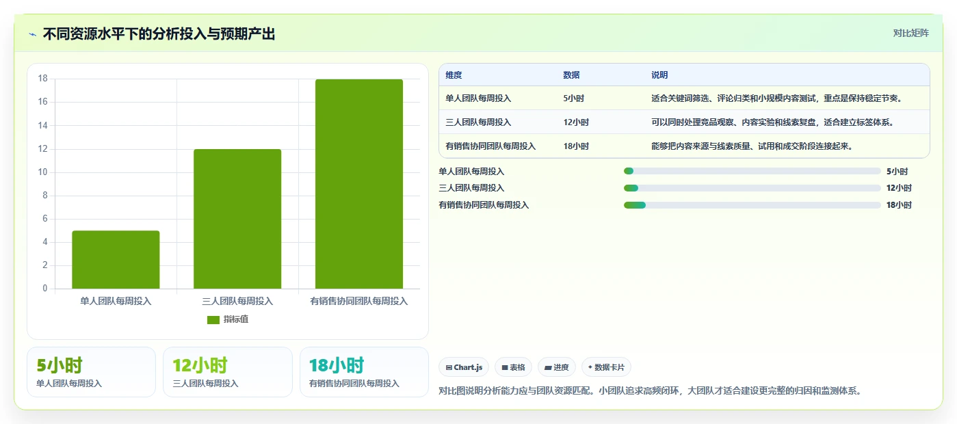
Task: Open the 12小时 data card
Action: (x=228, y=372)
